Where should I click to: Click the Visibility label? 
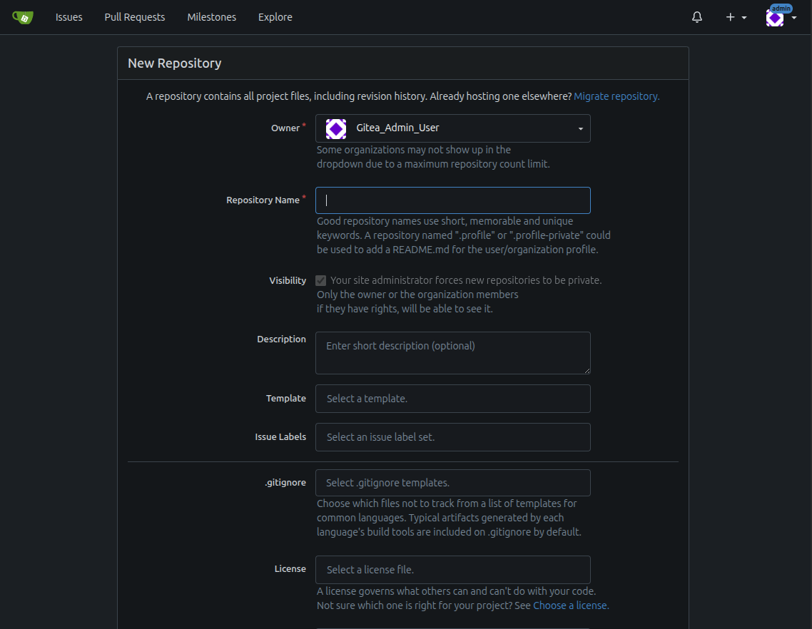[288, 280]
